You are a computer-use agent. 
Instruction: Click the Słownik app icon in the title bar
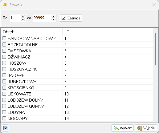[5, 5]
